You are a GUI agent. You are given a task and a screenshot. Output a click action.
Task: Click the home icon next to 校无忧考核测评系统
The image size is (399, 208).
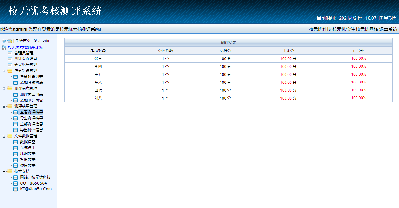[4, 47]
